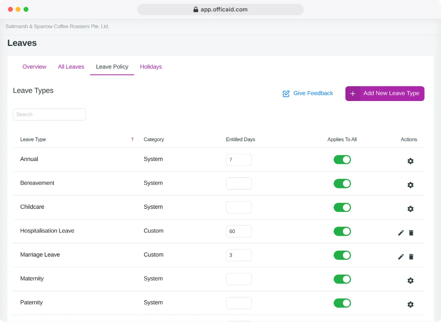
Task: Open settings gear for Maternity leave
Action: click(x=410, y=281)
